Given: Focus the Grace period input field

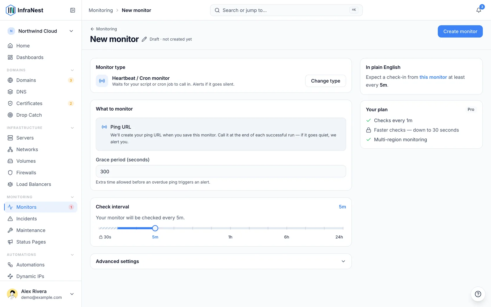Looking at the screenshot, I should (221, 171).
